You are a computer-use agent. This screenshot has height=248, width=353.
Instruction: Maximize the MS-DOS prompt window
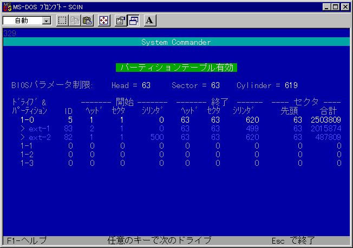(335, 7)
